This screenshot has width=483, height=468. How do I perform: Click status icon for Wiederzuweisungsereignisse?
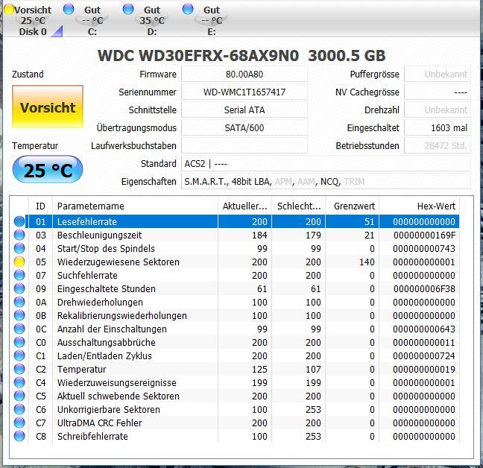[x=19, y=382]
